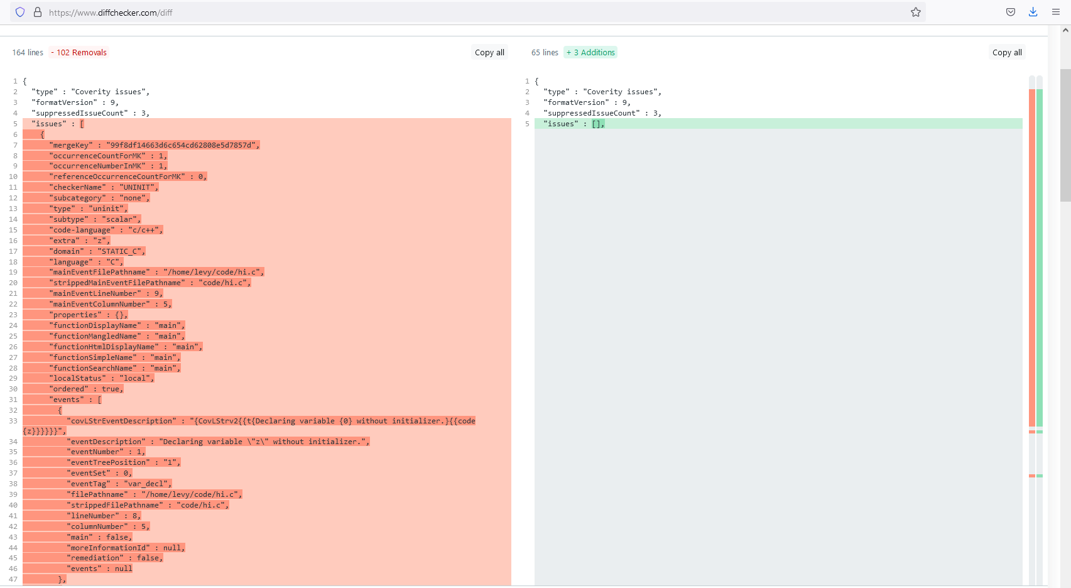The height and width of the screenshot is (588, 1071).
Task: Click the "checkerName" : "UNINIT" line
Action: point(104,187)
